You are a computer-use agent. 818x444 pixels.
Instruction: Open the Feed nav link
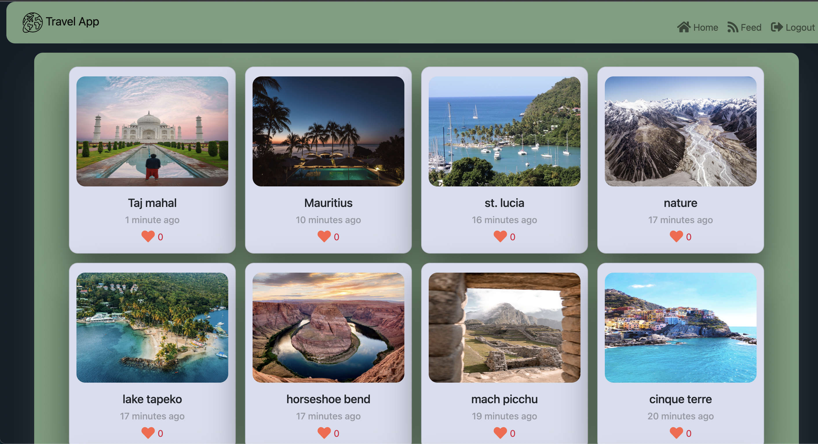pos(751,27)
